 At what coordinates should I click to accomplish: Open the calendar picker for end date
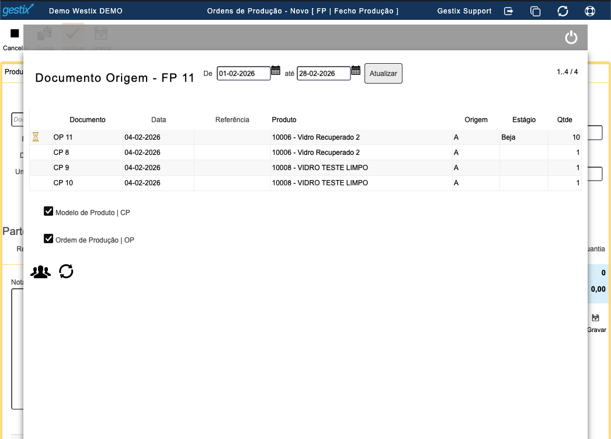pyautogui.click(x=356, y=71)
